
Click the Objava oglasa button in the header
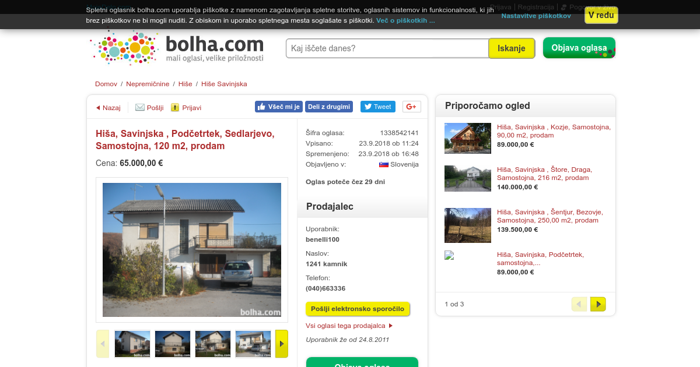579,48
